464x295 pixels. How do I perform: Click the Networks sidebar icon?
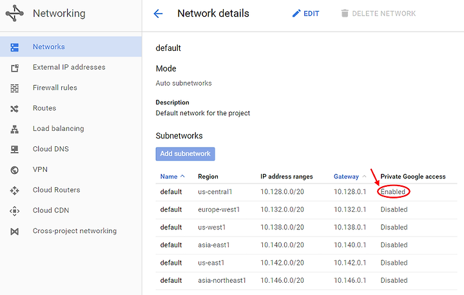click(14, 47)
